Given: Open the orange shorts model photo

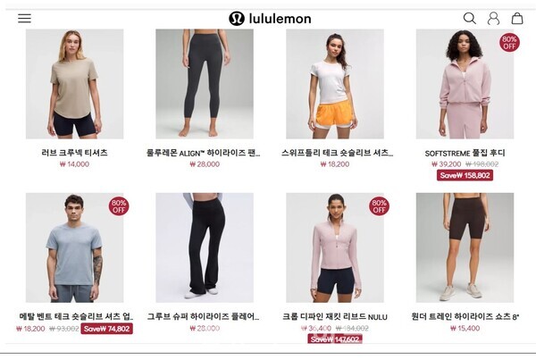Looking at the screenshot, I should point(335,84).
